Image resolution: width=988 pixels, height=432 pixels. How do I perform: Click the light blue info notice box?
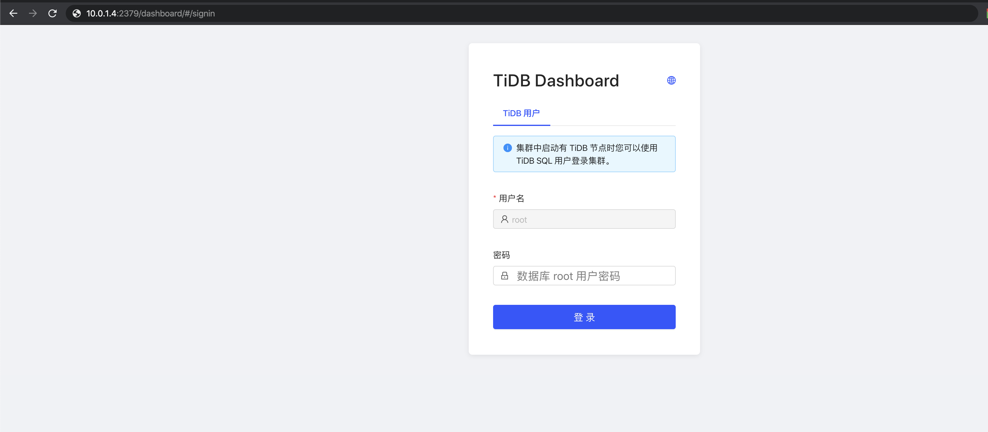[x=584, y=154]
